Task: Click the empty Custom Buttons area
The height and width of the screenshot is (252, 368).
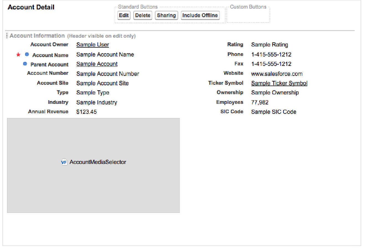Action: tap(248, 16)
